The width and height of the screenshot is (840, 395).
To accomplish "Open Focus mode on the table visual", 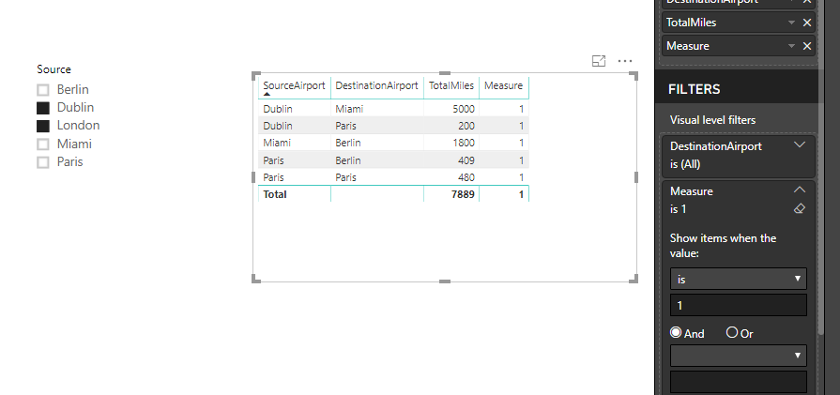I will click(x=599, y=61).
